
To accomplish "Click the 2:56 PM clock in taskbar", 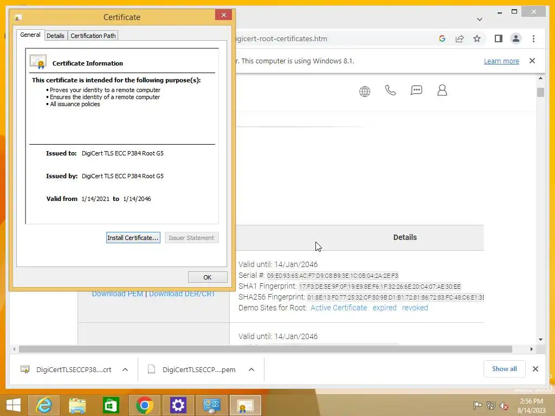I will (531, 401).
